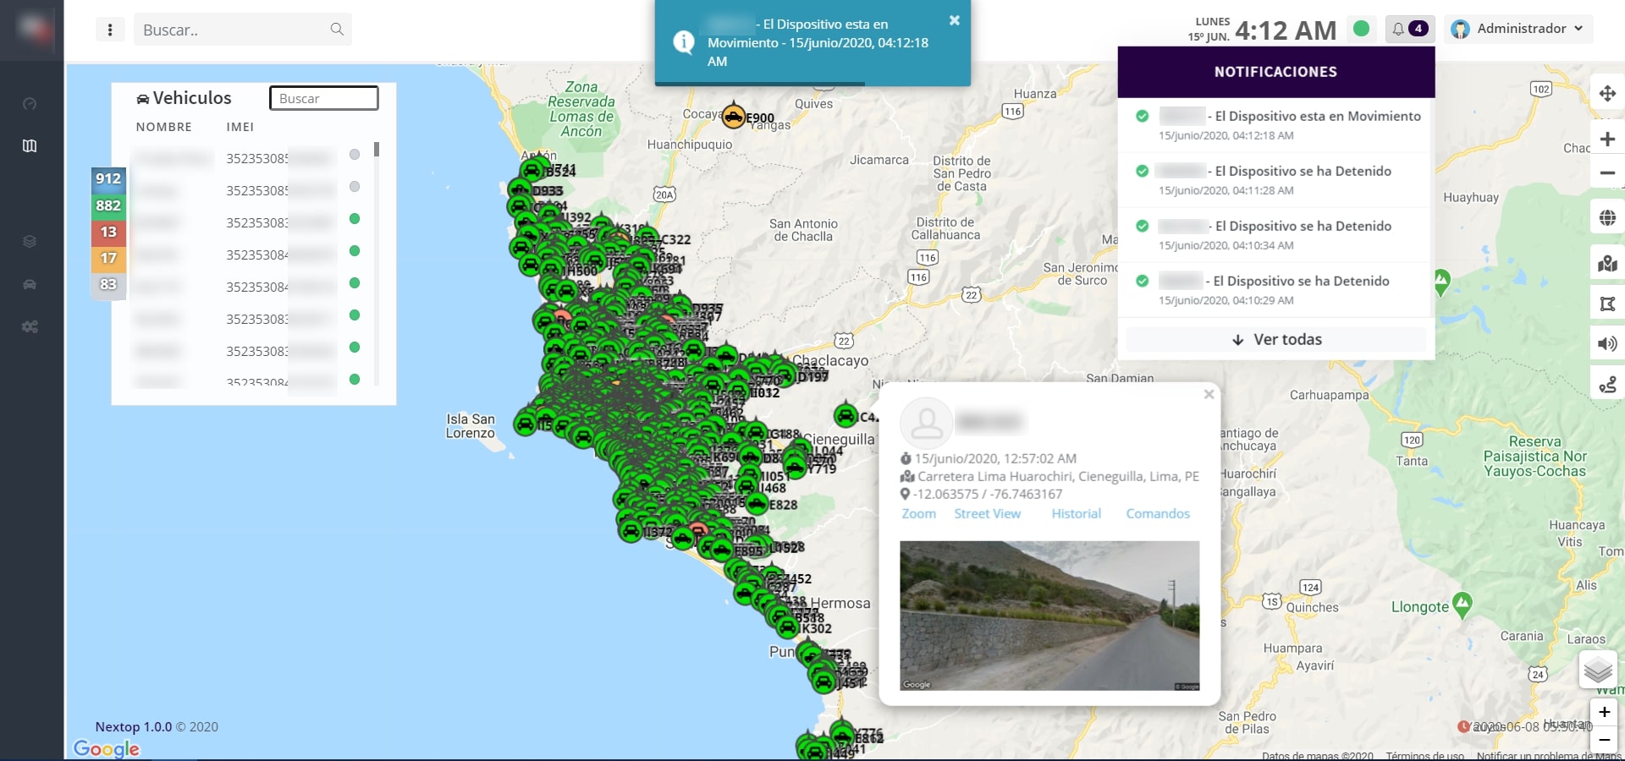Screen dimensions: 1625x761
Task: Click address Carretera Lima Huarochiri text
Action: 1059,476
